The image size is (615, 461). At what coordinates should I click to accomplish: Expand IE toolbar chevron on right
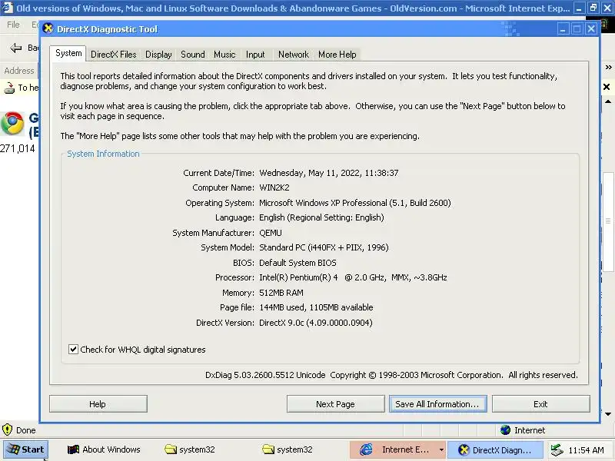click(x=608, y=68)
